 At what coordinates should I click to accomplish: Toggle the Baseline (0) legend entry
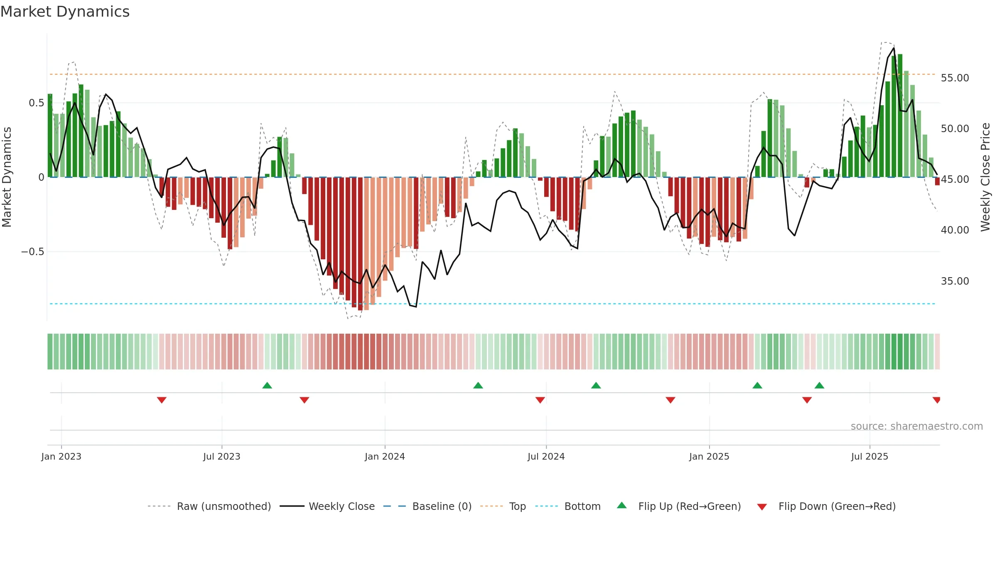click(427, 506)
